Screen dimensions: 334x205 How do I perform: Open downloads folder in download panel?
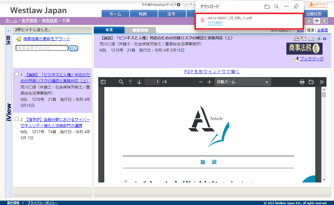coord(267,7)
